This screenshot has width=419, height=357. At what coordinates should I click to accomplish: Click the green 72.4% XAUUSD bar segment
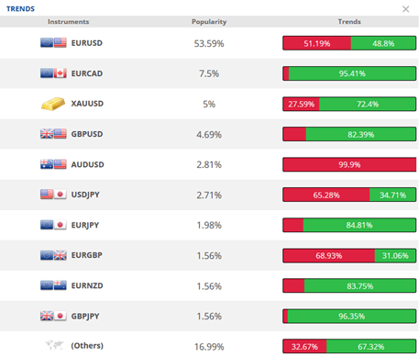(x=368, y=104)
